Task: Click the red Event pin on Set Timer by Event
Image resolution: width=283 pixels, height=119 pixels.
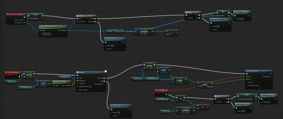Action: click(247, 77)
